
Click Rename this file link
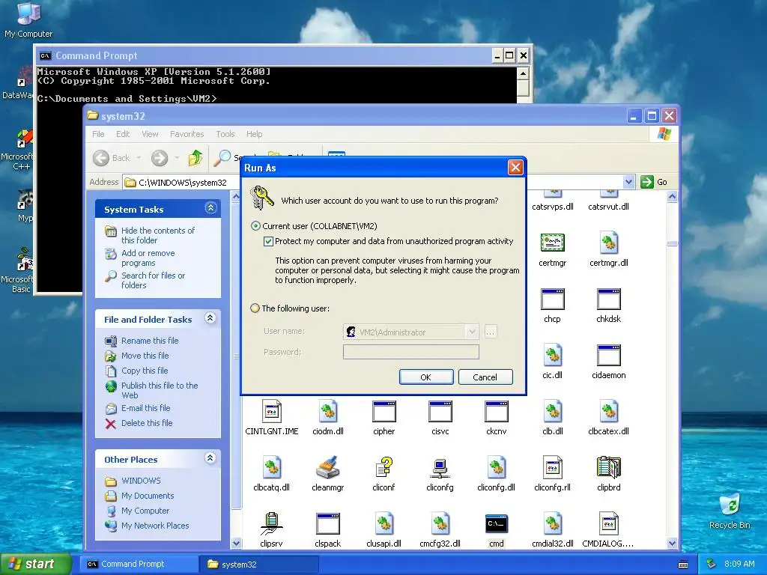(150, 341)
